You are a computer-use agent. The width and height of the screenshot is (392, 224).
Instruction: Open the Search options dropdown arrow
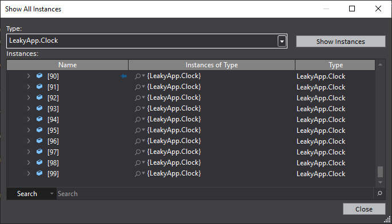click(52, 194)
